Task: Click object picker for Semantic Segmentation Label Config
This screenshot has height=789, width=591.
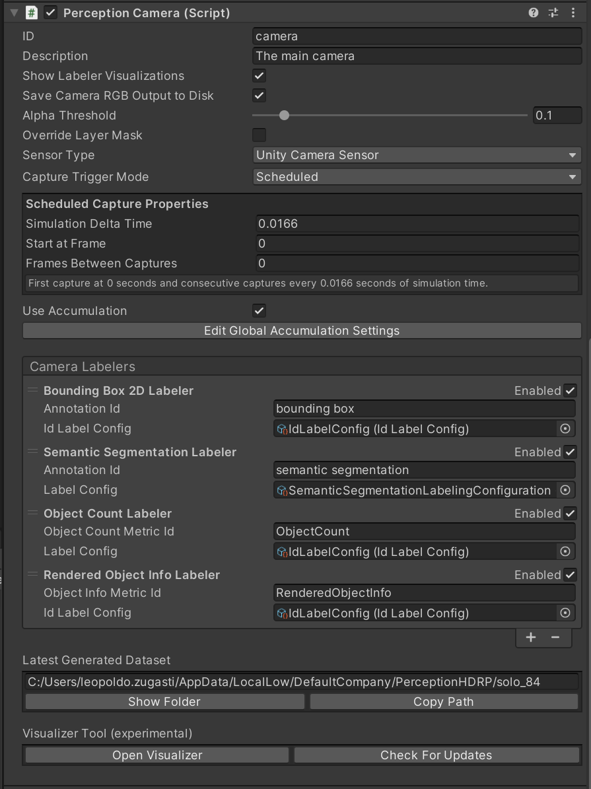Action: click(565, 491)
